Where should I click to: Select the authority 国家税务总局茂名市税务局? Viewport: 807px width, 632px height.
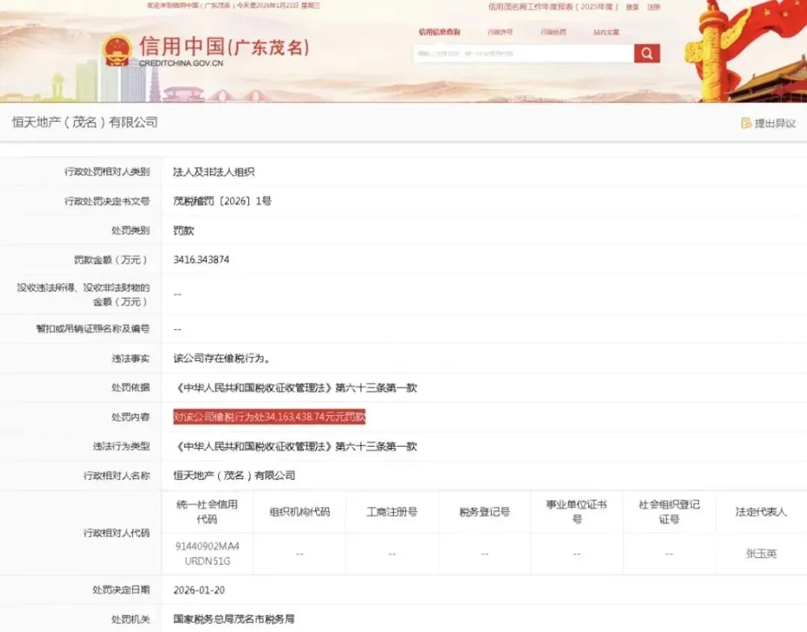pos(234,619)
